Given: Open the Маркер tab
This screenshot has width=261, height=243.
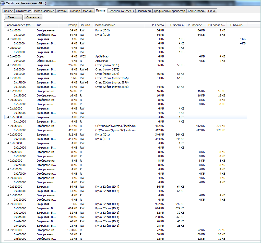Looking at the screenshot, I should coord(75,11).
